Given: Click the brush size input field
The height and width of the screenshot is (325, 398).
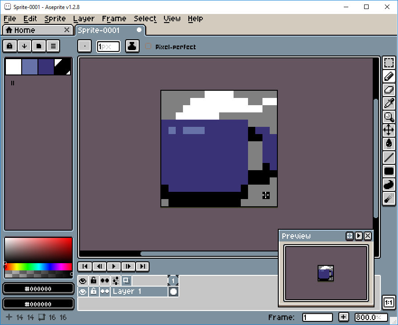Looking at the screenshot, I should [108, 46].
